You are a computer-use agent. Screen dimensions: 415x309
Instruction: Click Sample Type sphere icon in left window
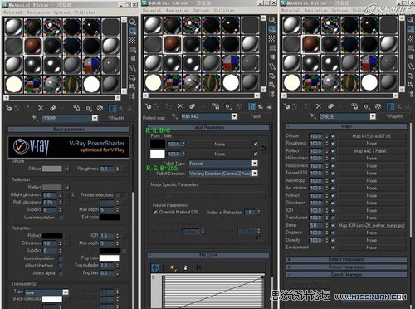point(133,22)
